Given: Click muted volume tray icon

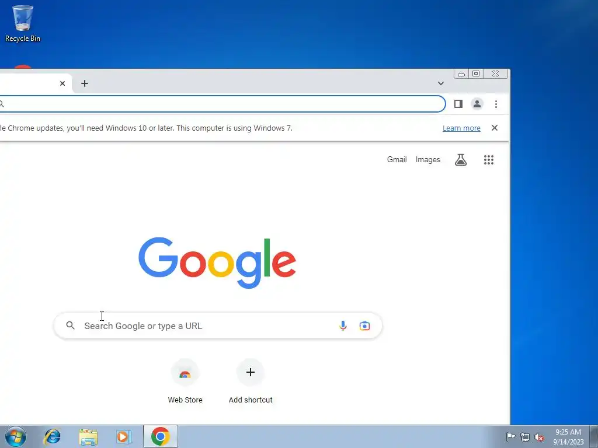Looking at the screenshot, I should tap(539, 437).
